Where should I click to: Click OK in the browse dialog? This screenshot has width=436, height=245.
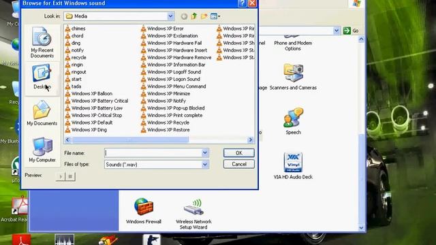[x=239, y=153]
